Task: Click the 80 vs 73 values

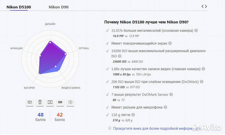Action: (x=118, y=100)
